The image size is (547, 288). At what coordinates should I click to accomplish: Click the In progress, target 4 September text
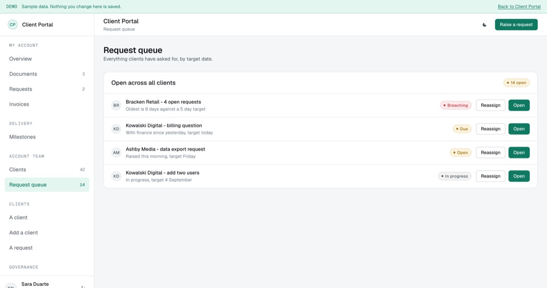click(x=159, y=180)
